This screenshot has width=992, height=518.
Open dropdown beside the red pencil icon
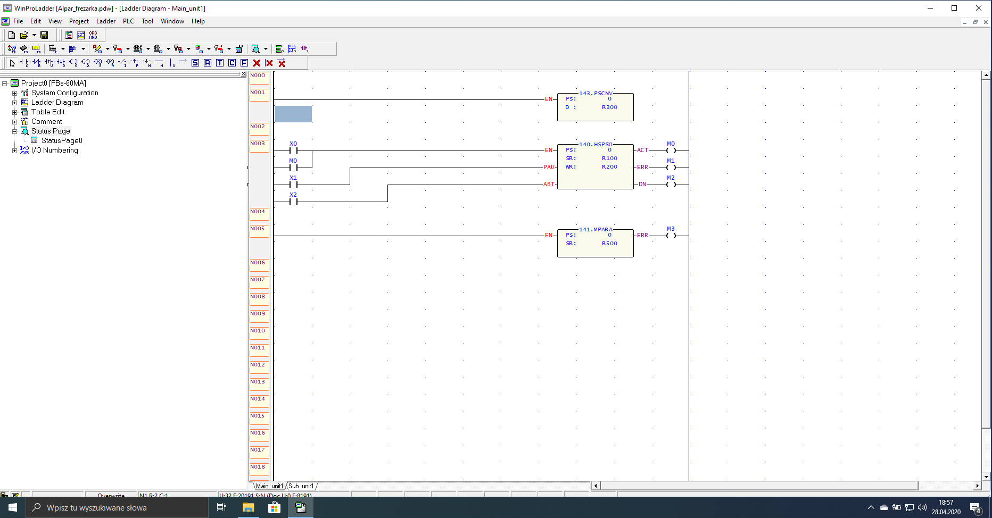click(108, 49)
